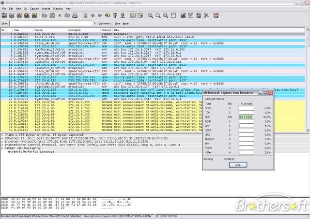This screenshot has height=219, width=310.
Task: Click the UDP percentage progress bar
Action: (247, 117)
